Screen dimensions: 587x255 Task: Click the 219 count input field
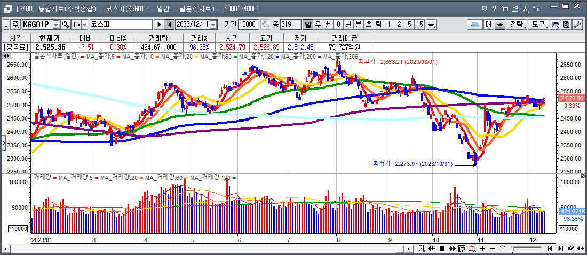[291, 25]
